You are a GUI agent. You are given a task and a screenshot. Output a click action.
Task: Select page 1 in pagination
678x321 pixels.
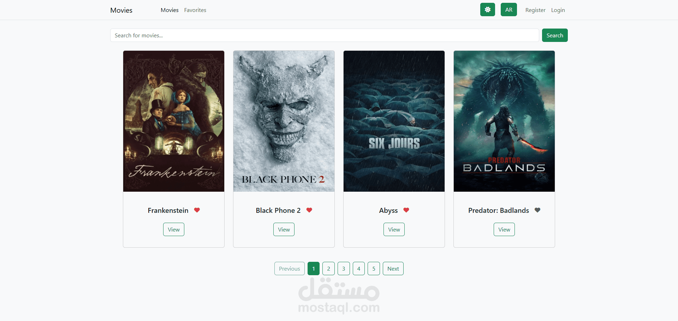tap(314, 268)
